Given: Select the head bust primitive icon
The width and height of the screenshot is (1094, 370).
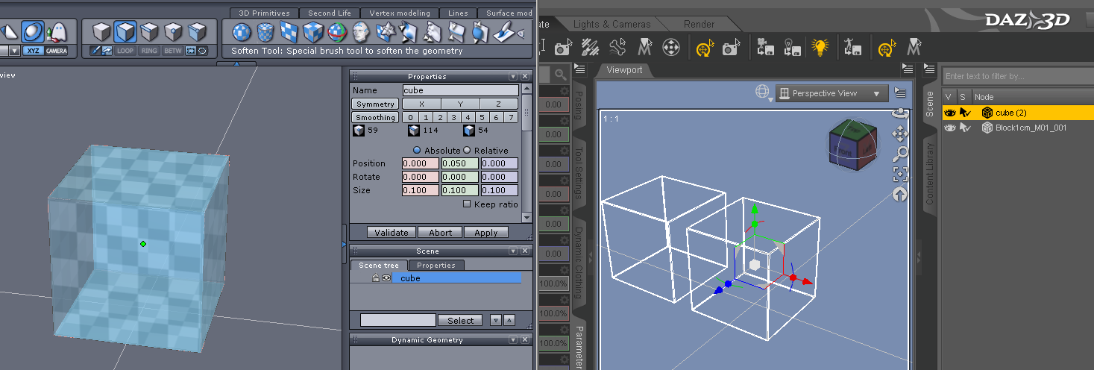Looking at the screenshot, I should [x=361, y=31].
